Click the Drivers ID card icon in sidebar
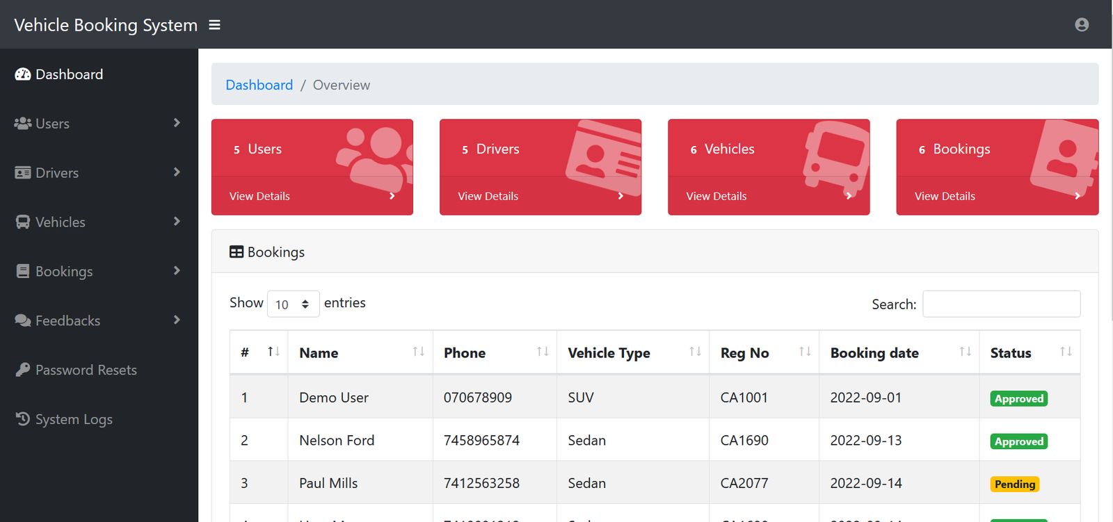 [x=23, y=173]
